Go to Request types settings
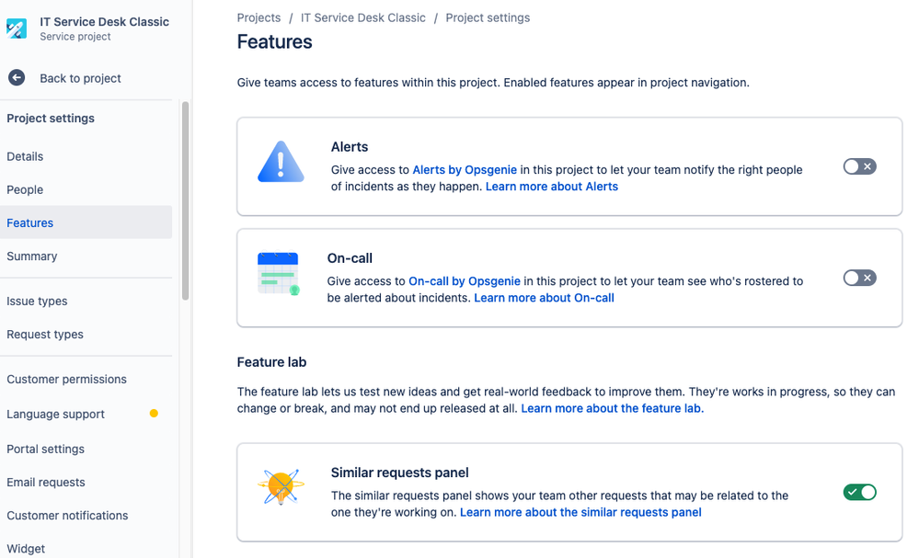Screen dimensions: 919x558 point(45,335)
